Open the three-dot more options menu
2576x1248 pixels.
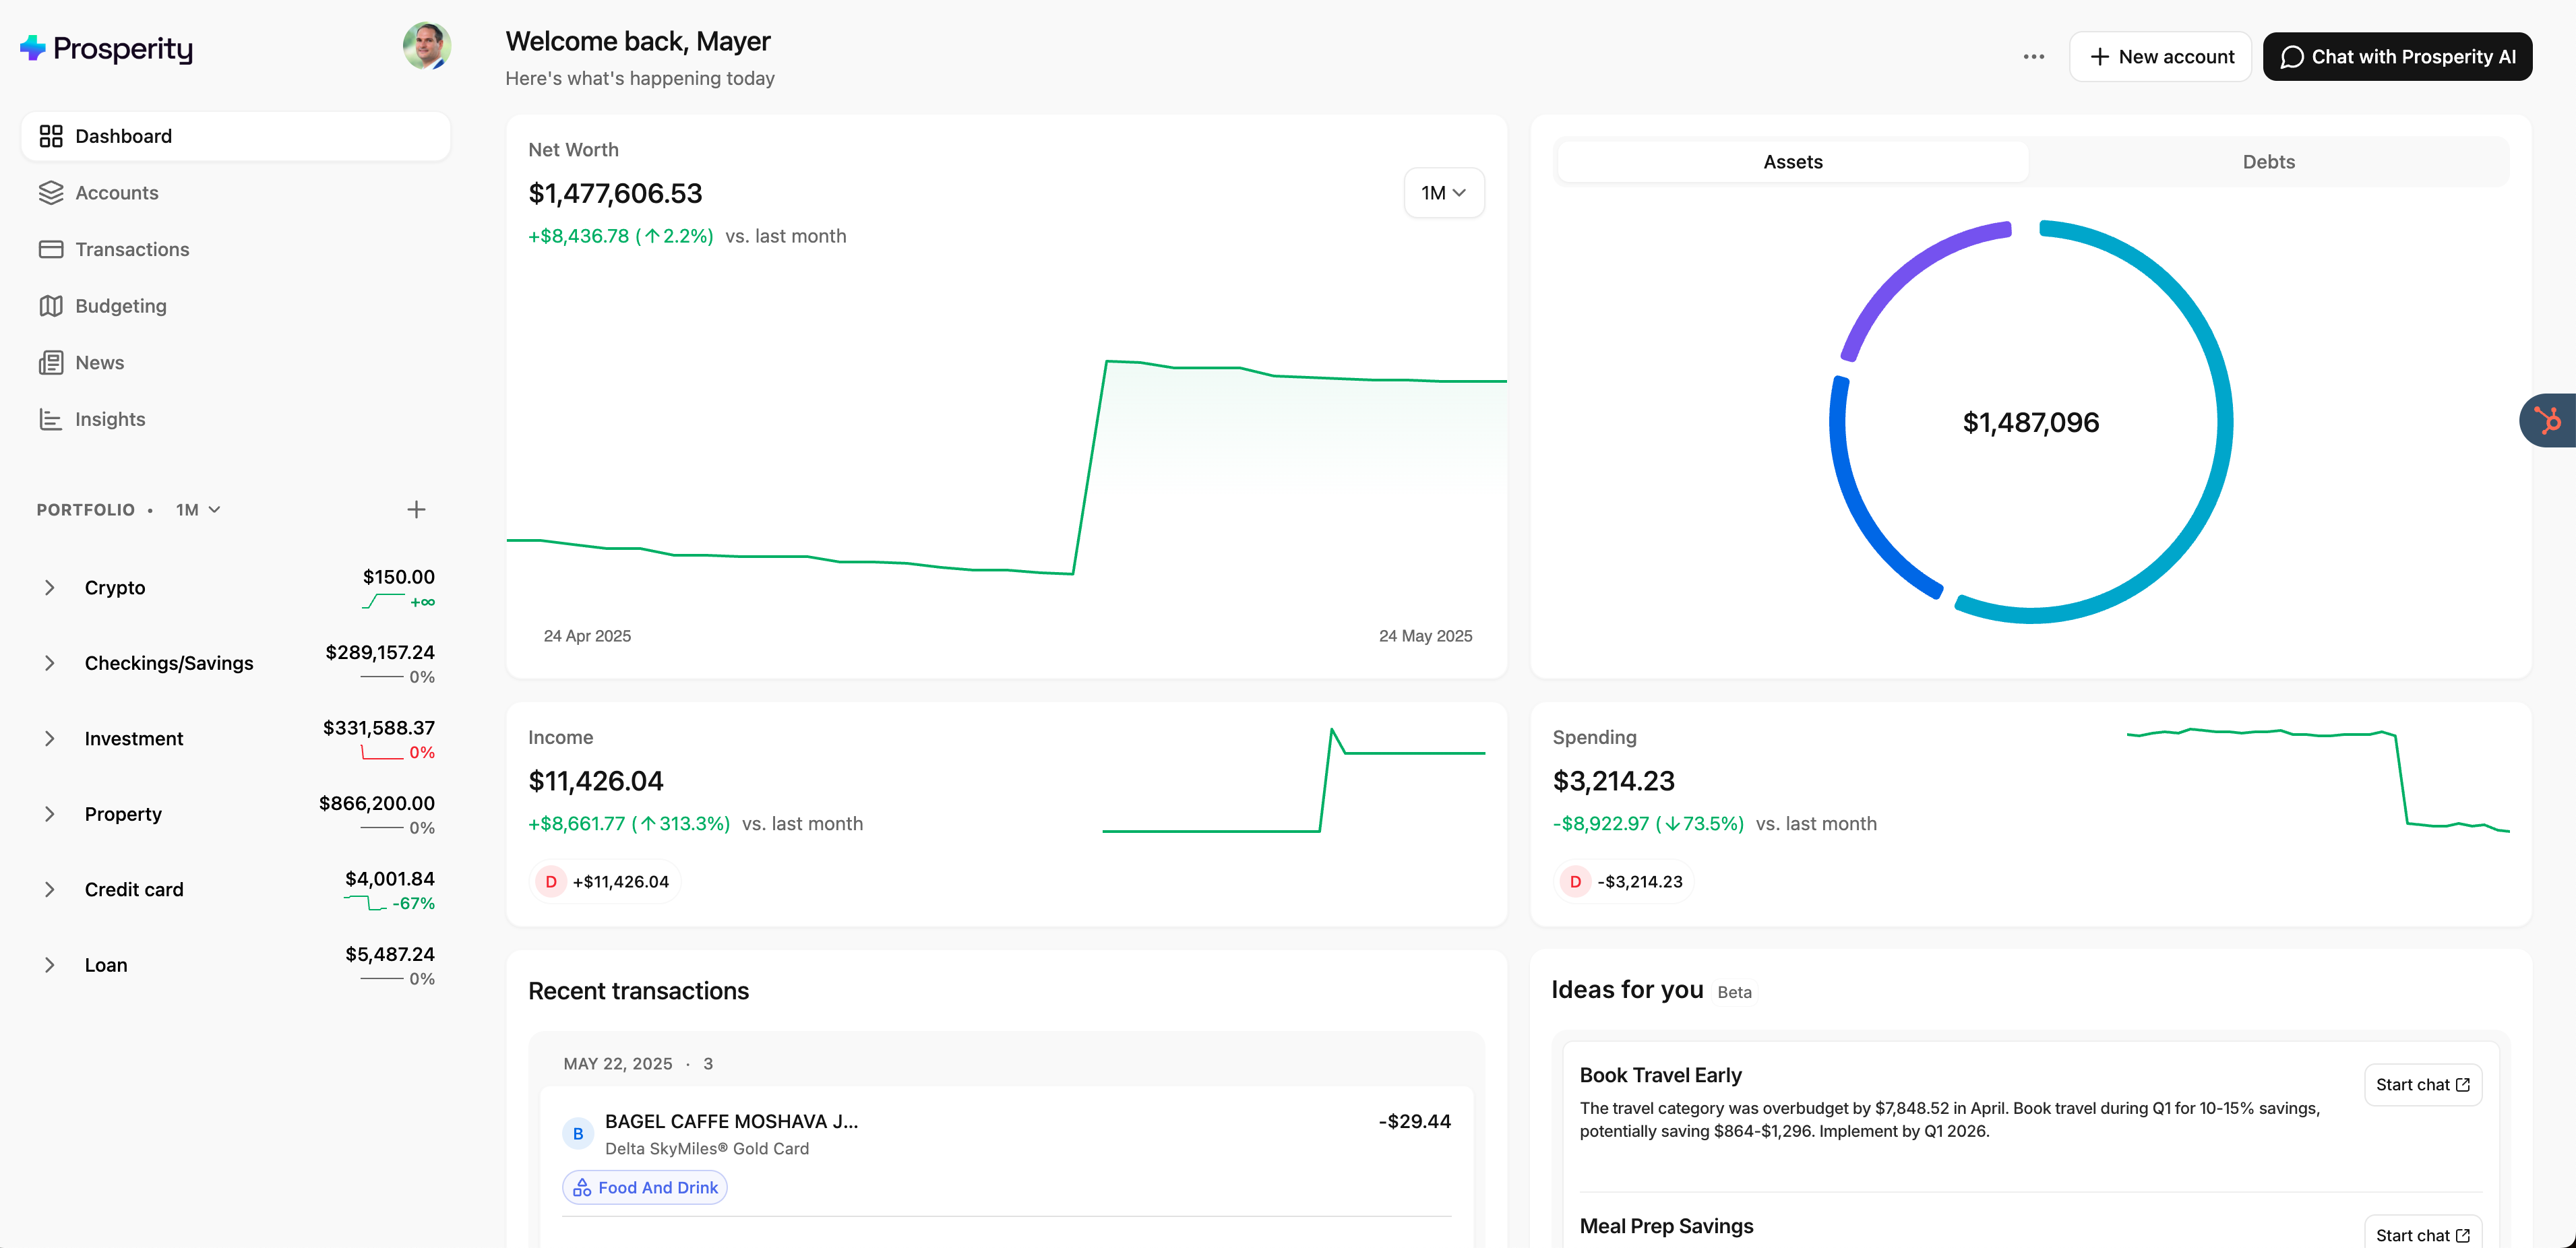(x=2033, y=57)
